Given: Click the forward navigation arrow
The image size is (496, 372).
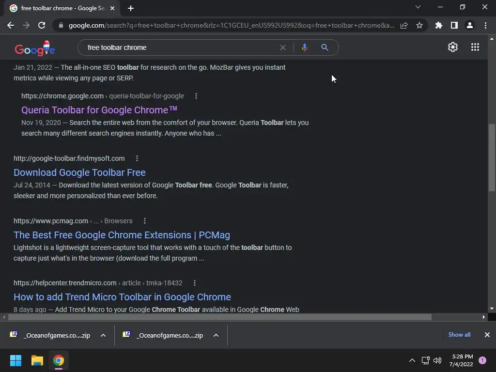Looking at the screenshot, I should click(26, 25).
